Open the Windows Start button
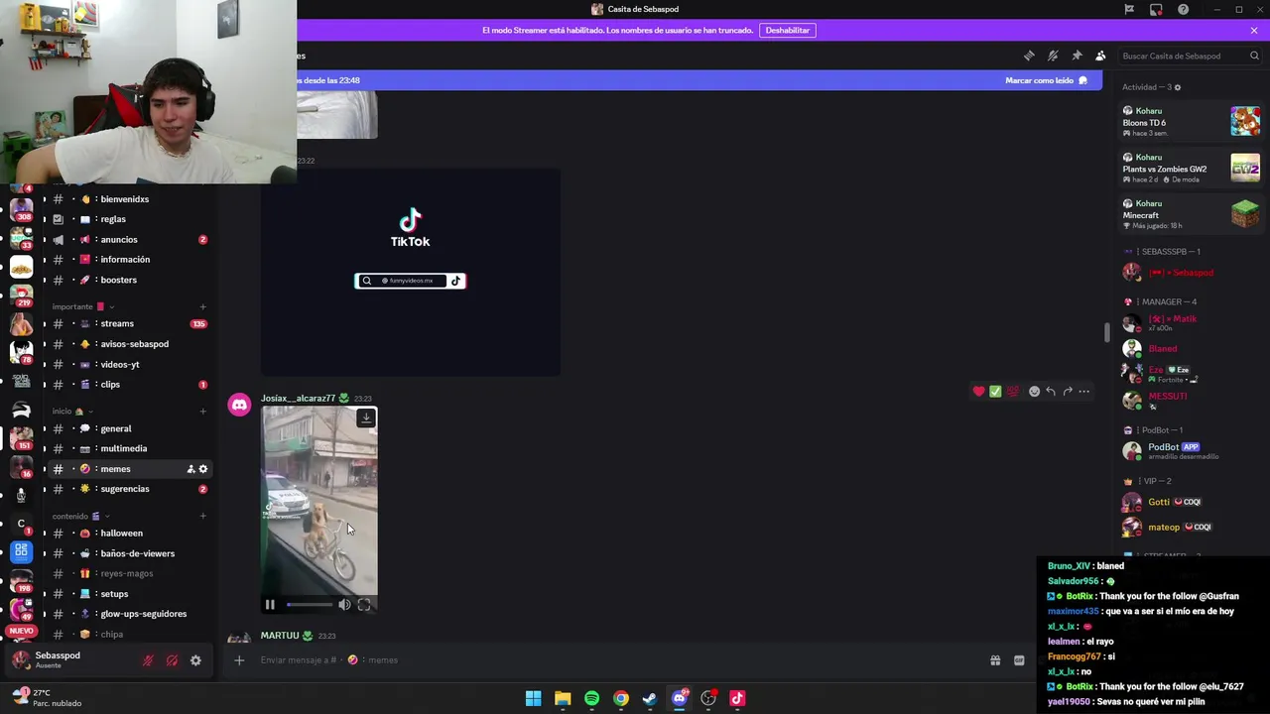The height and width of the screenshot is (714, 1270). pos(533,698)
